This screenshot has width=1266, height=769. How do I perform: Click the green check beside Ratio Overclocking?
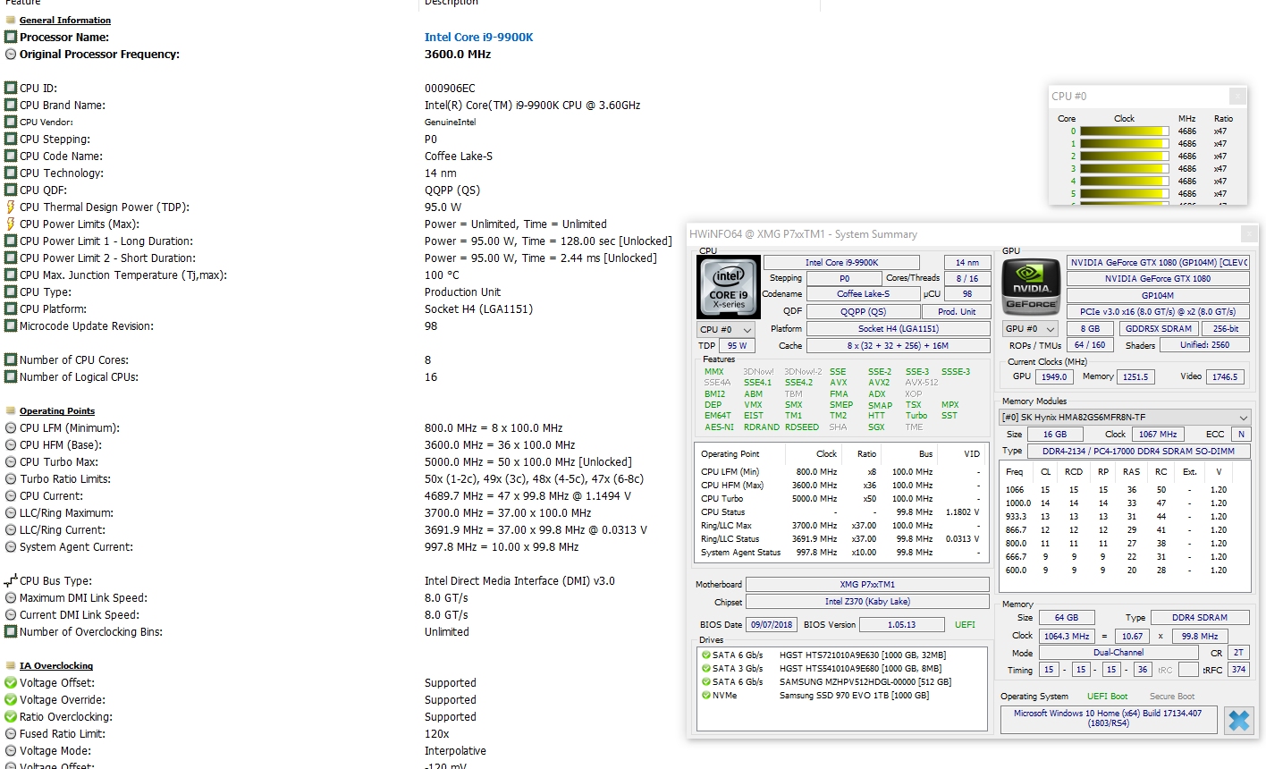click(x=8, y=716)
